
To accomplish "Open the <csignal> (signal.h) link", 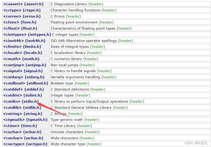I will click(x=23, y=71).
